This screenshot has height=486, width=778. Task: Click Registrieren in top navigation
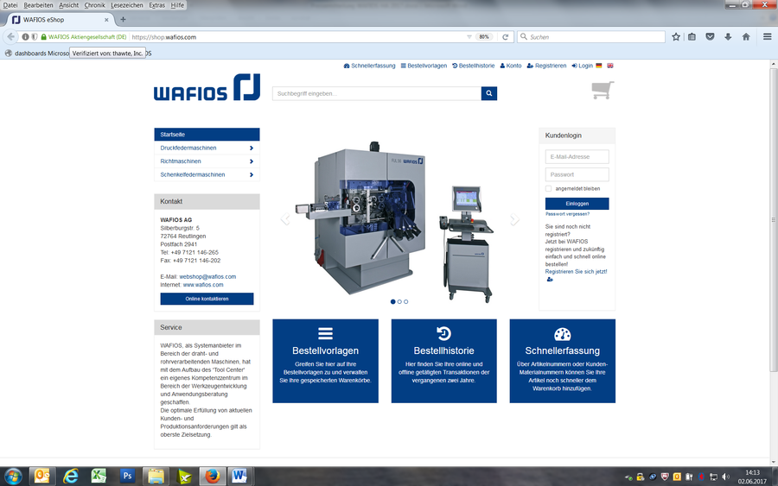[546, 66]
